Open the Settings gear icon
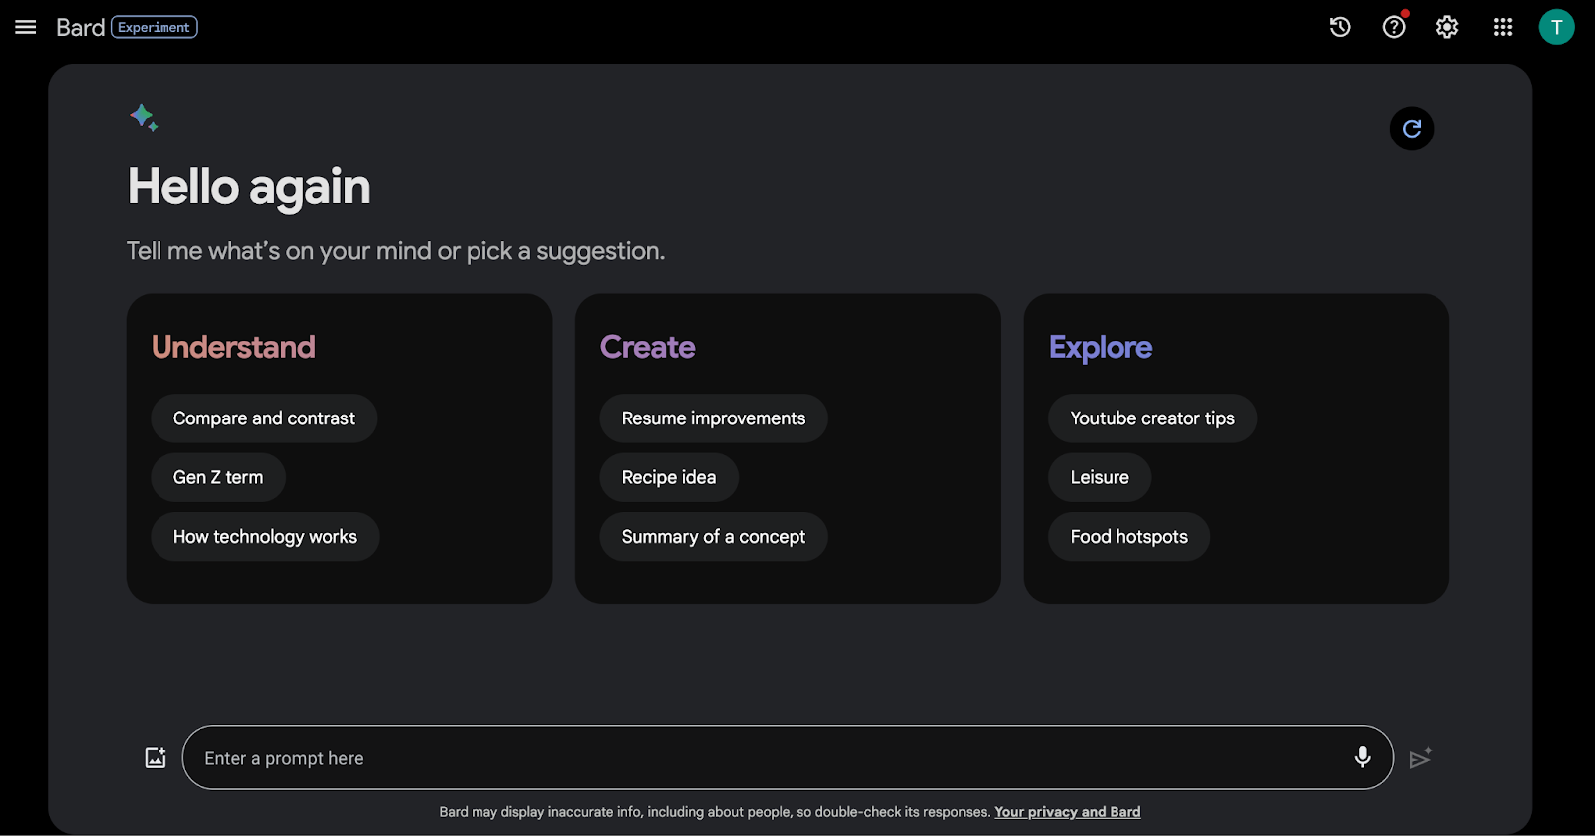The image size is (1595, 836). pos(1447,27)
